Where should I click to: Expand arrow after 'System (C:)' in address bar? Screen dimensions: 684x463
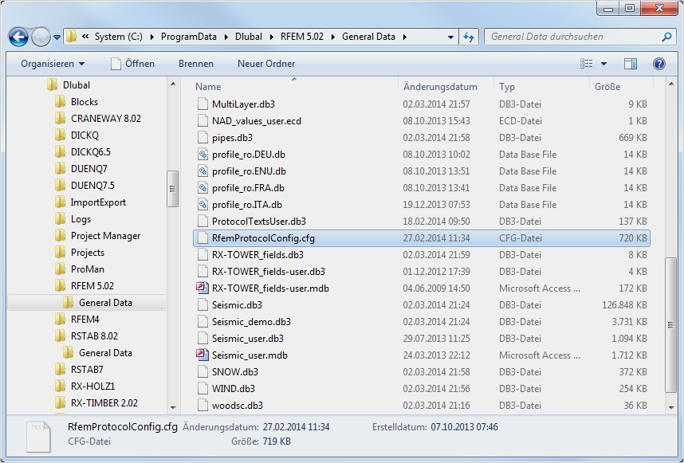point(151,37)
